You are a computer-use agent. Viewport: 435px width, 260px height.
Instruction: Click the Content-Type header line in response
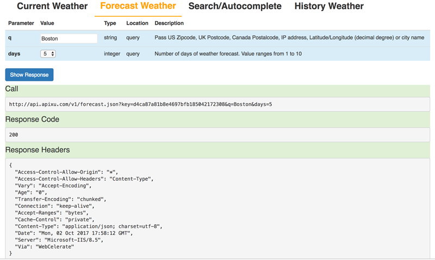point(89,226)
